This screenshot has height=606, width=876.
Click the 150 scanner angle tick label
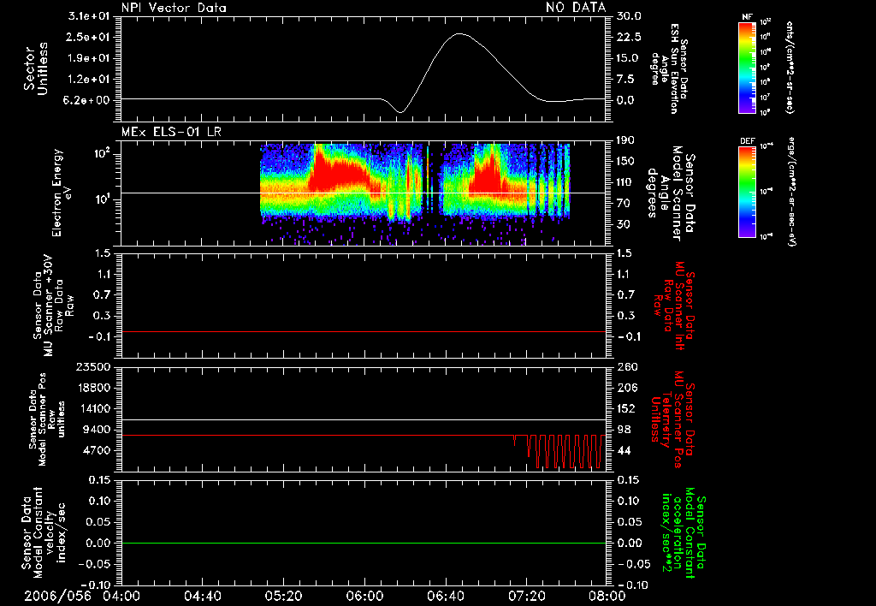(625, 162)
